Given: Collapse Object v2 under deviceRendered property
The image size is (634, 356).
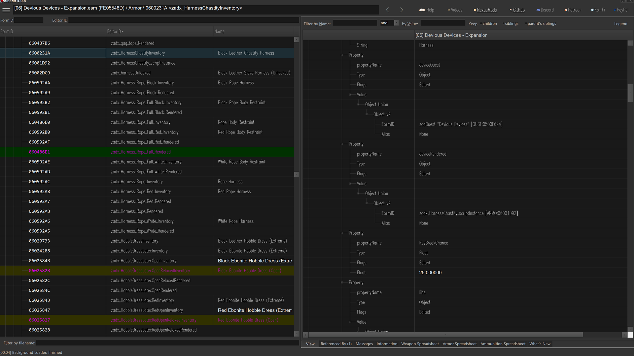Looking at the screenshot, I should pyautogui.click(x=367, y=203).
